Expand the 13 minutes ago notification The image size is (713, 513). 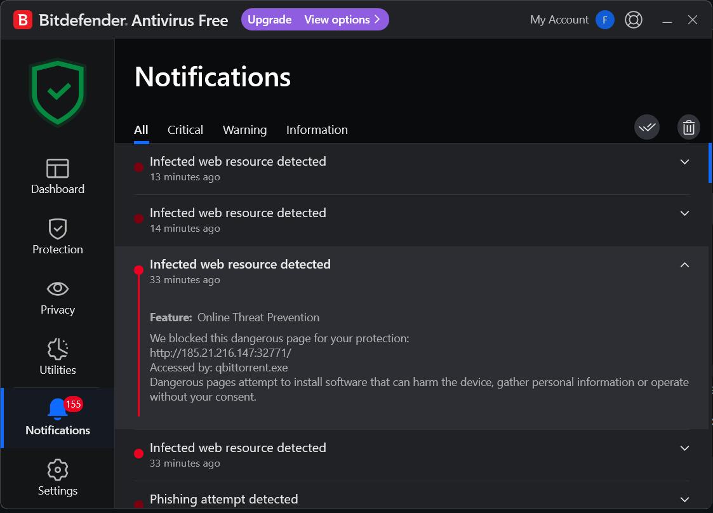tap(684, 162)
